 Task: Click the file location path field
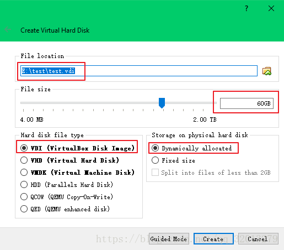[139, 71]
